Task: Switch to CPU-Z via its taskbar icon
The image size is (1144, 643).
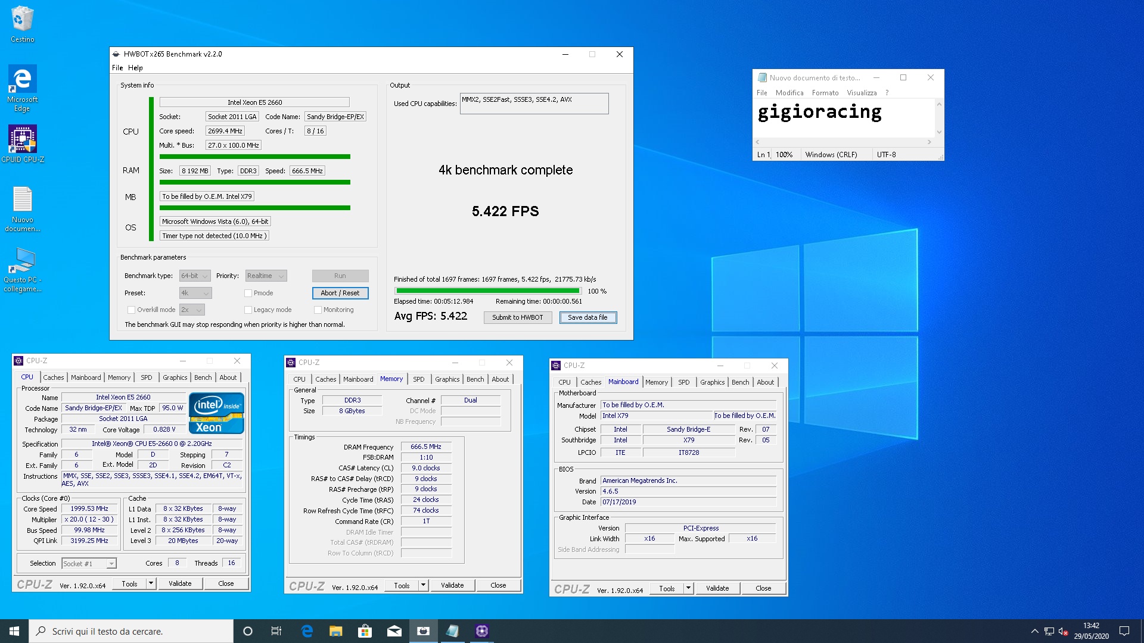Action: 481,631
